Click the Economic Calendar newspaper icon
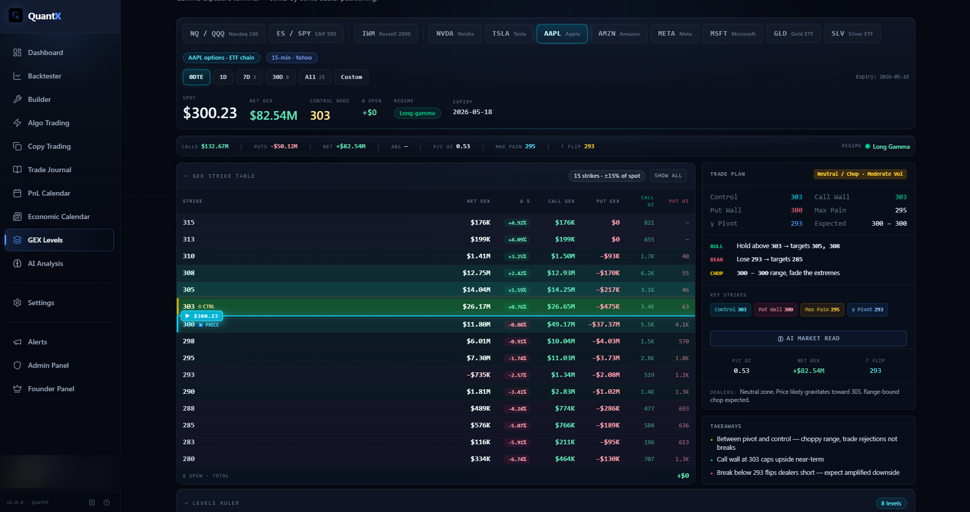Screen dimensions: 970x512 (17, 217)
